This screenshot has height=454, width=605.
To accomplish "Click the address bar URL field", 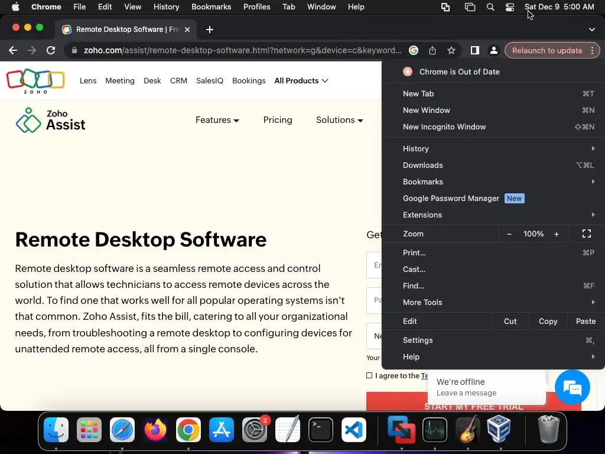I will click(243, 51).
